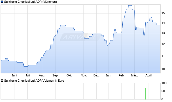Screen dimensions: 172x102
Task: Click the price axis value 14
Action: tap(163, 23)
